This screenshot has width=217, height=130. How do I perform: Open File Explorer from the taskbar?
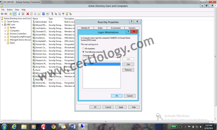24,127
